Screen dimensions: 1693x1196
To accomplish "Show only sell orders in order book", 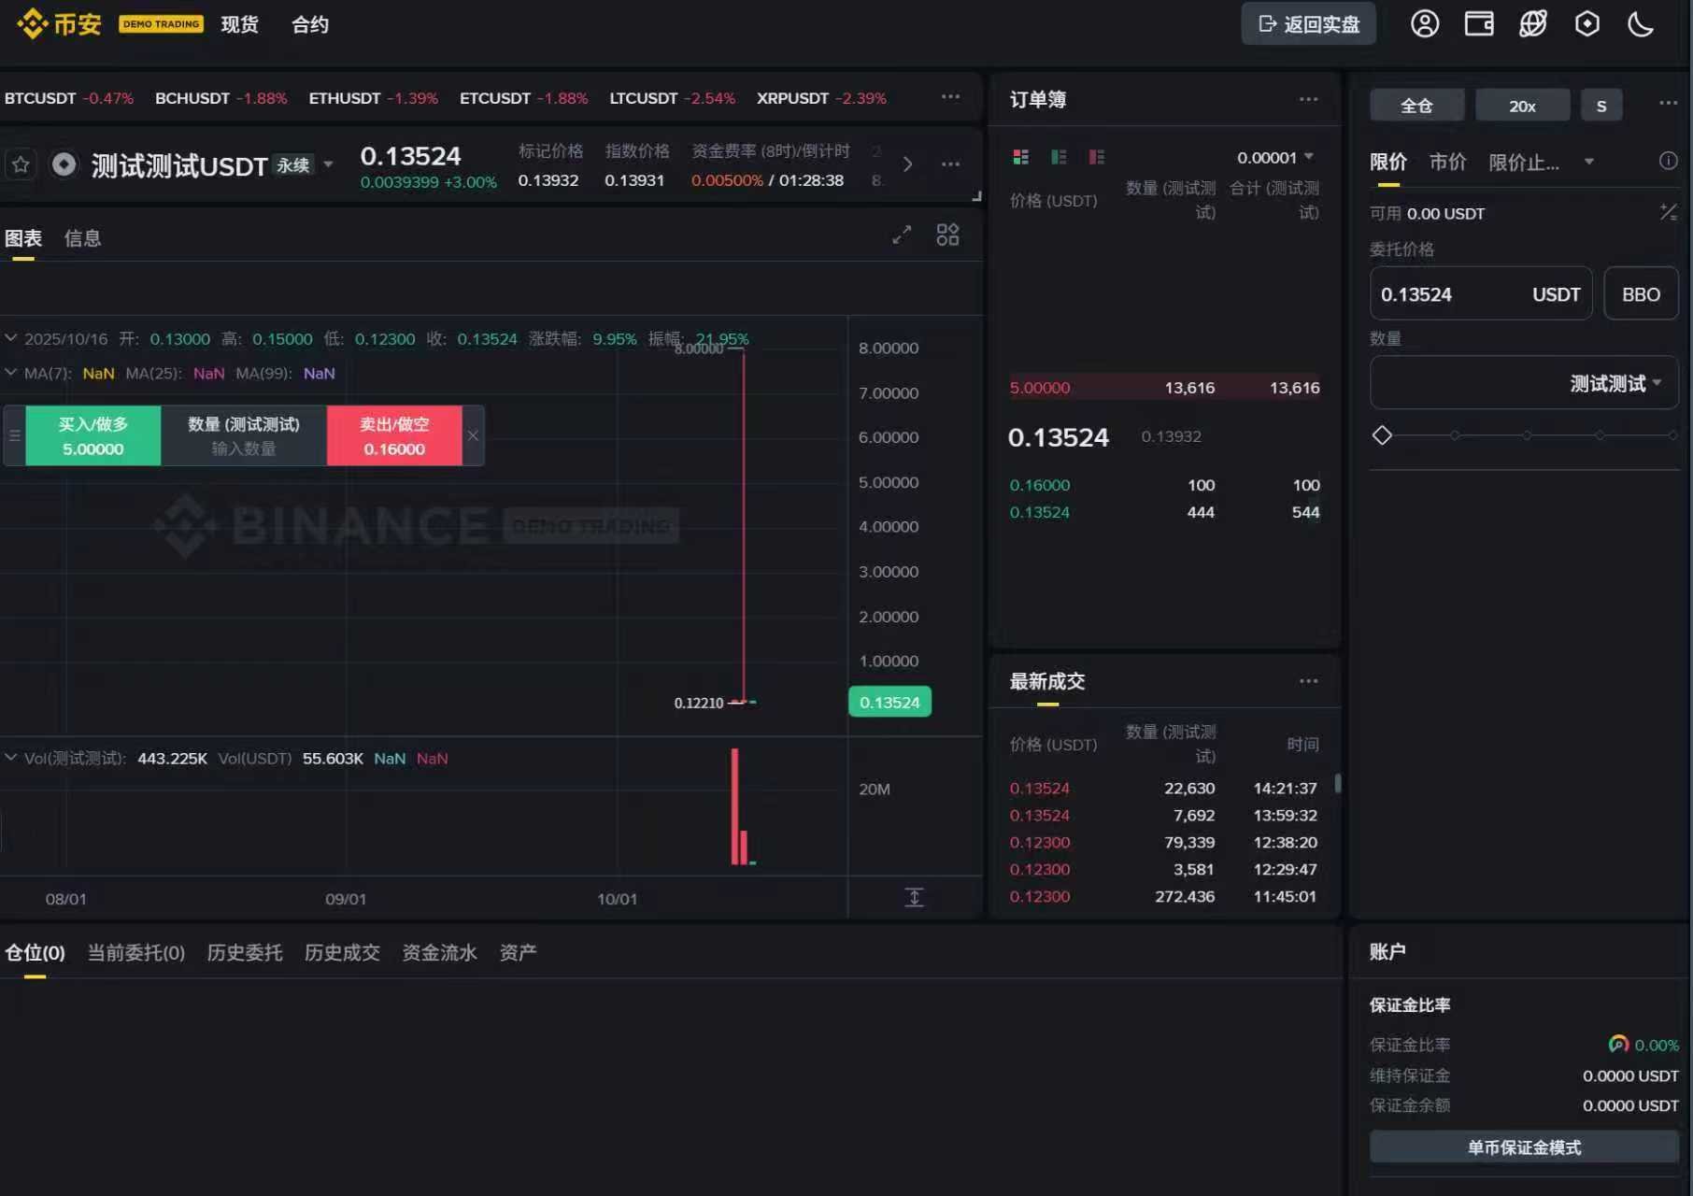I will (x=1096, y=157).
